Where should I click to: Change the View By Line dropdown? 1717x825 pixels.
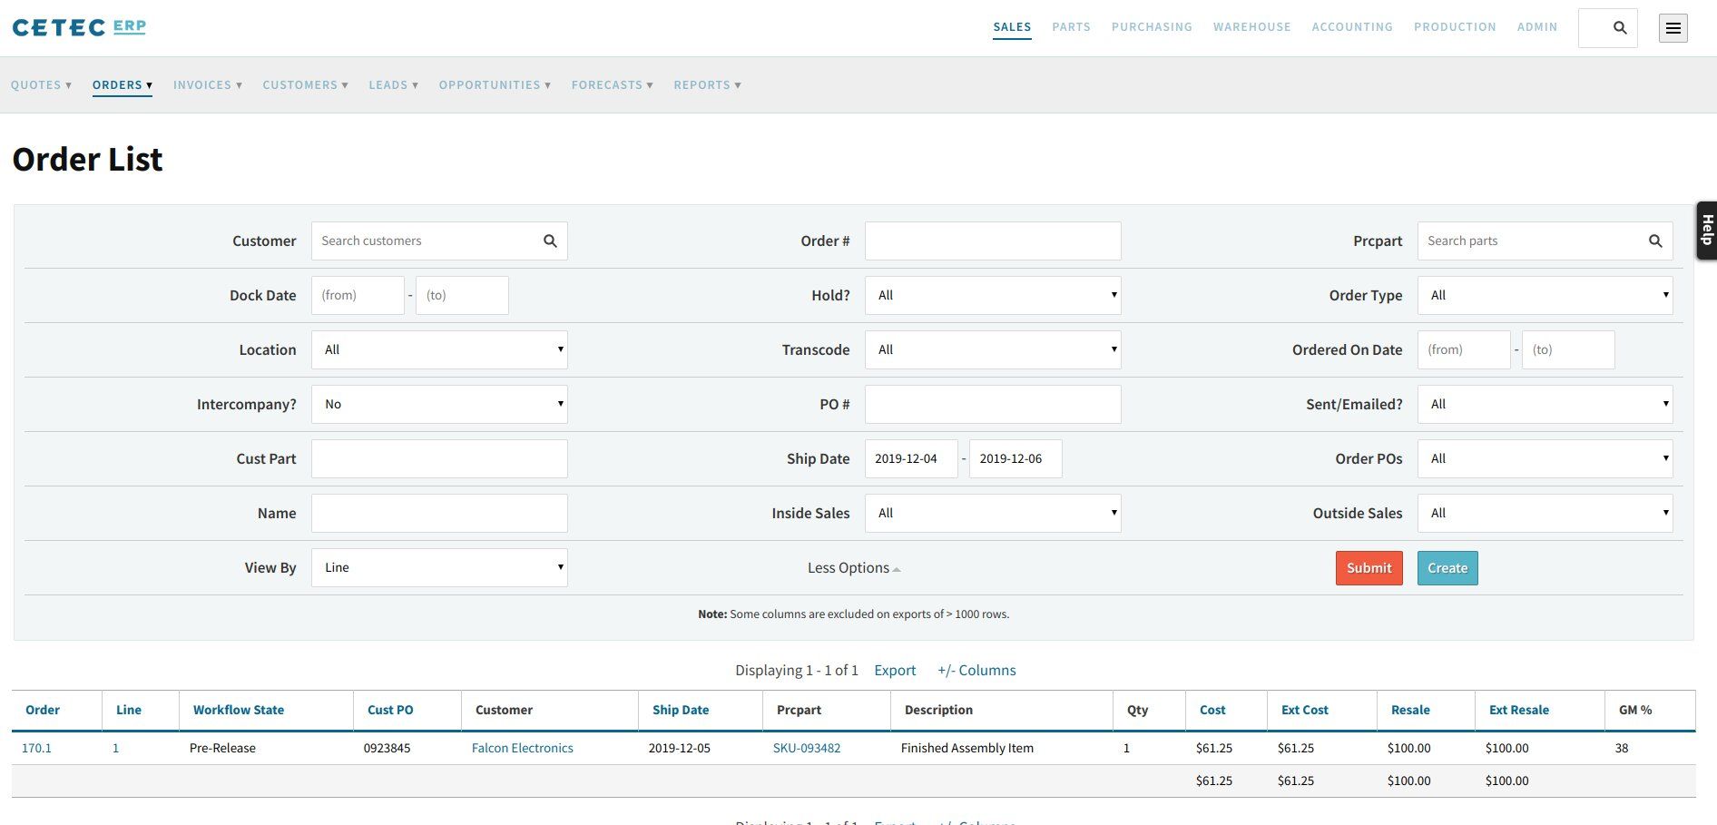[x=439, y=568]
